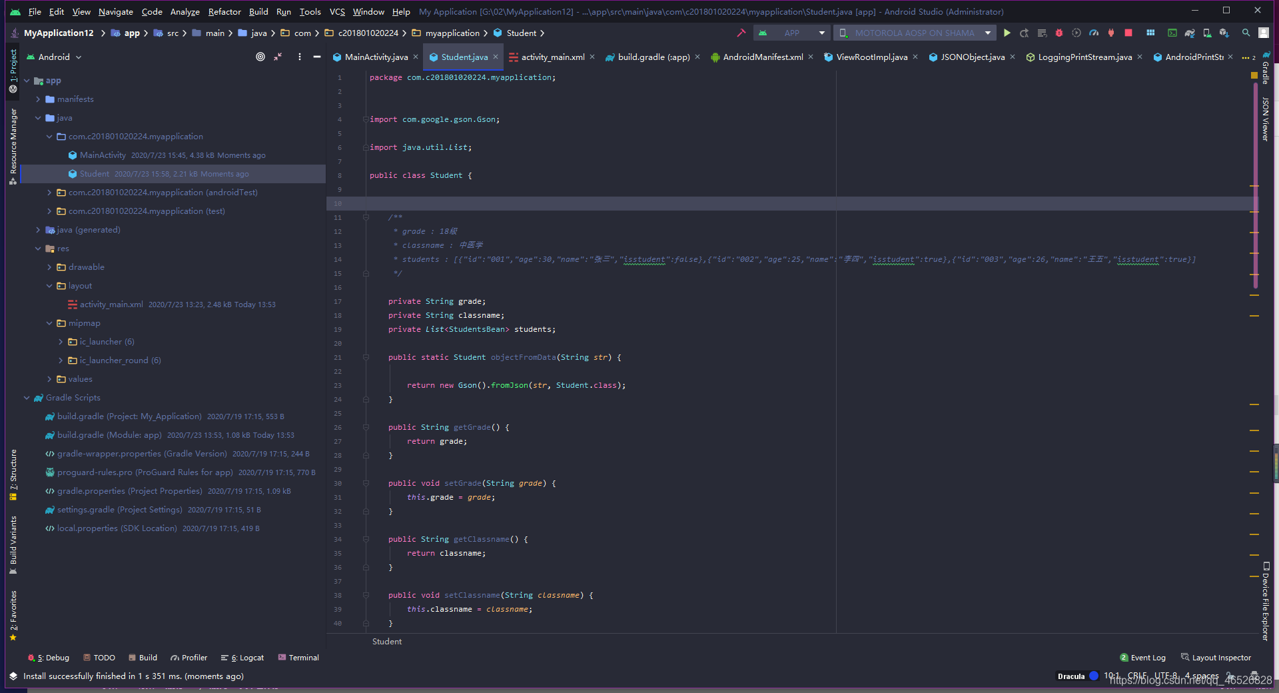Expand the ic_launcher (6) mipmap node
The width and height of the screenshot is (1279, 693).
(61, 342)
